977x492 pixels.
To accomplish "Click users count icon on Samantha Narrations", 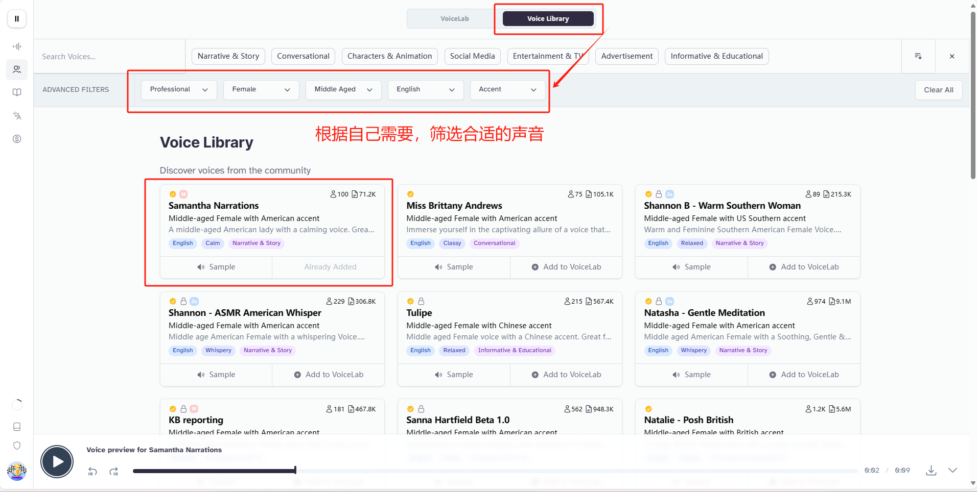I will 333,194.
